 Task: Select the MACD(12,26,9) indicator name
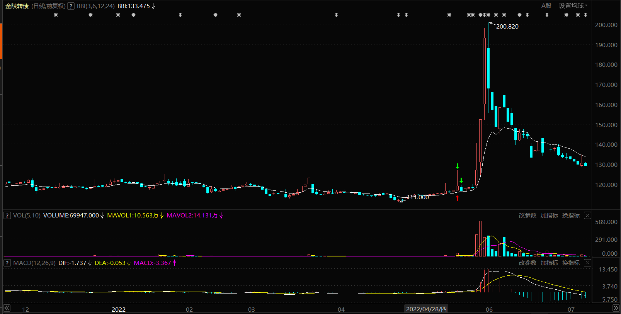[34, 263]
